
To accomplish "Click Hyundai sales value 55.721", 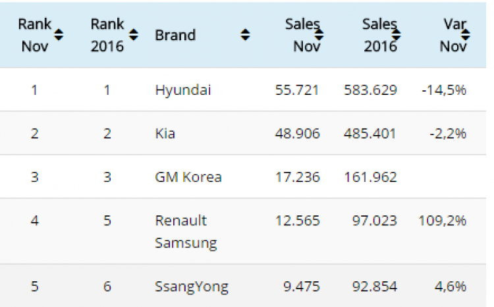I will [x=297, y=90].
